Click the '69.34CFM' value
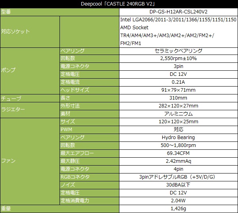This screenshot has height=213, width=238. tap(178, 153)
